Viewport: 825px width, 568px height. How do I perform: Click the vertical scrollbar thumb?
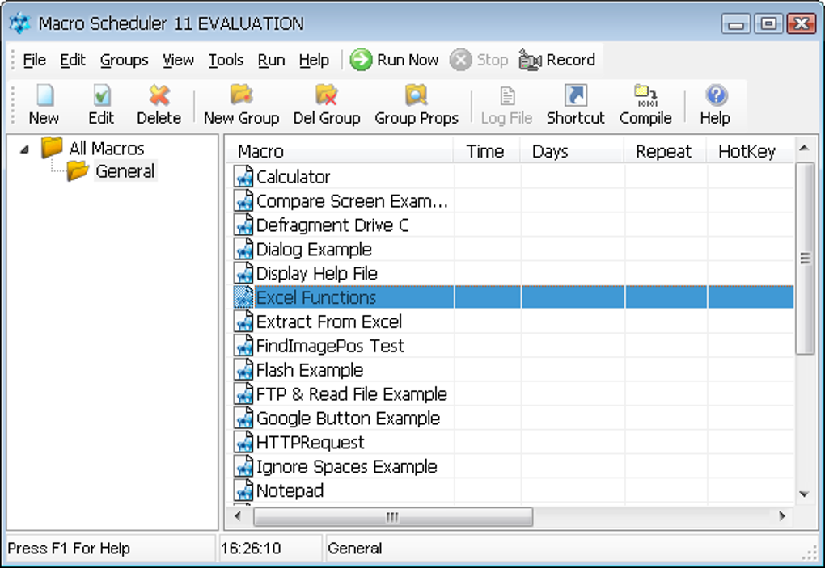[x=805, y=258]
